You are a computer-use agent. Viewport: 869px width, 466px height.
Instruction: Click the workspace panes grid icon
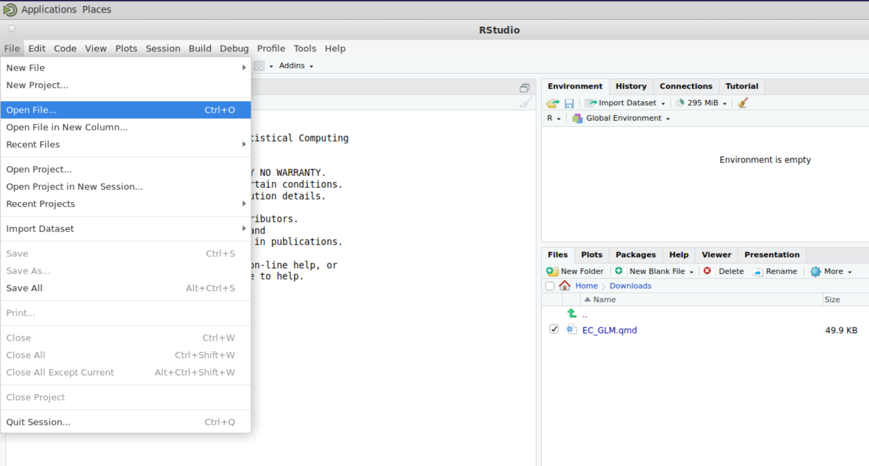point(259,65)
